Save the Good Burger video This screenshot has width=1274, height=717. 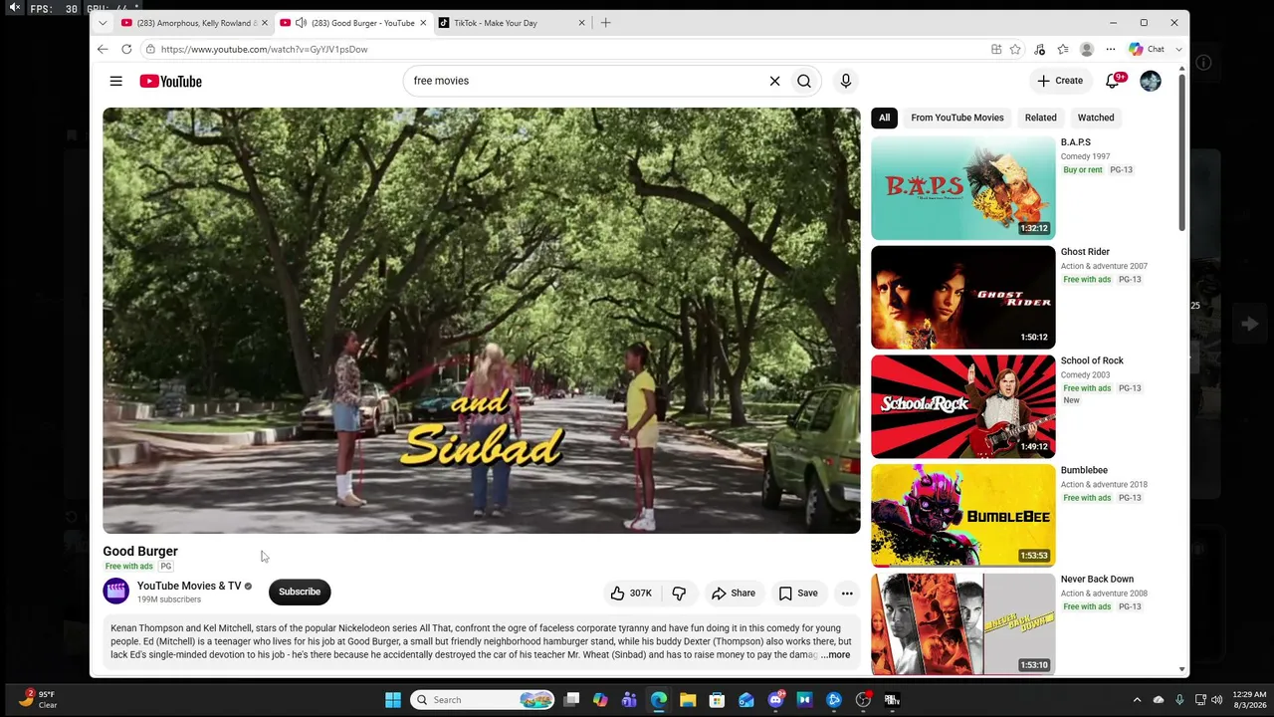(798, 594)
